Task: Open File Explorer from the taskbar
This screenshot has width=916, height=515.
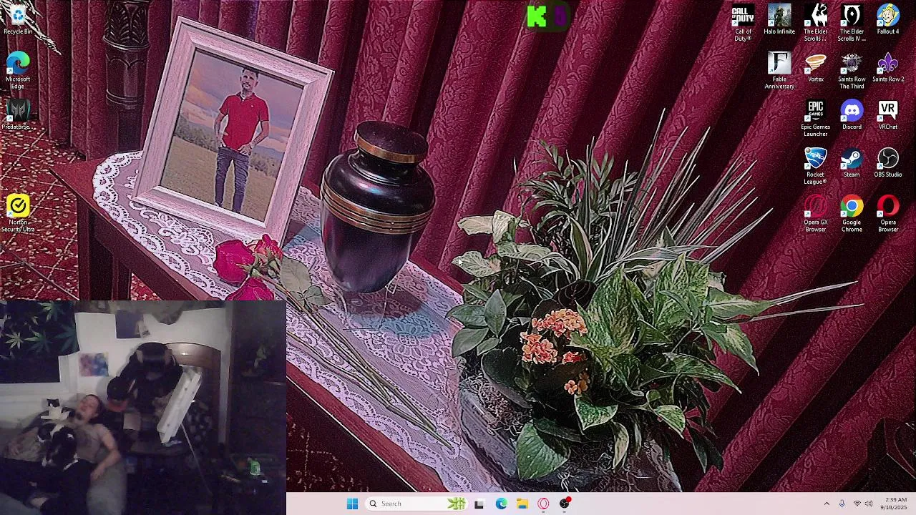Action: tap(522, 504)
